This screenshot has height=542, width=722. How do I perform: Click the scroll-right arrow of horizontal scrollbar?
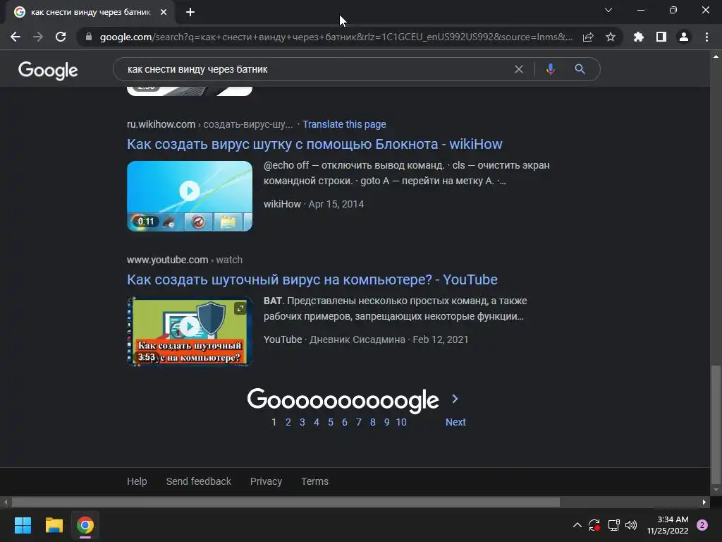(704, 502)
